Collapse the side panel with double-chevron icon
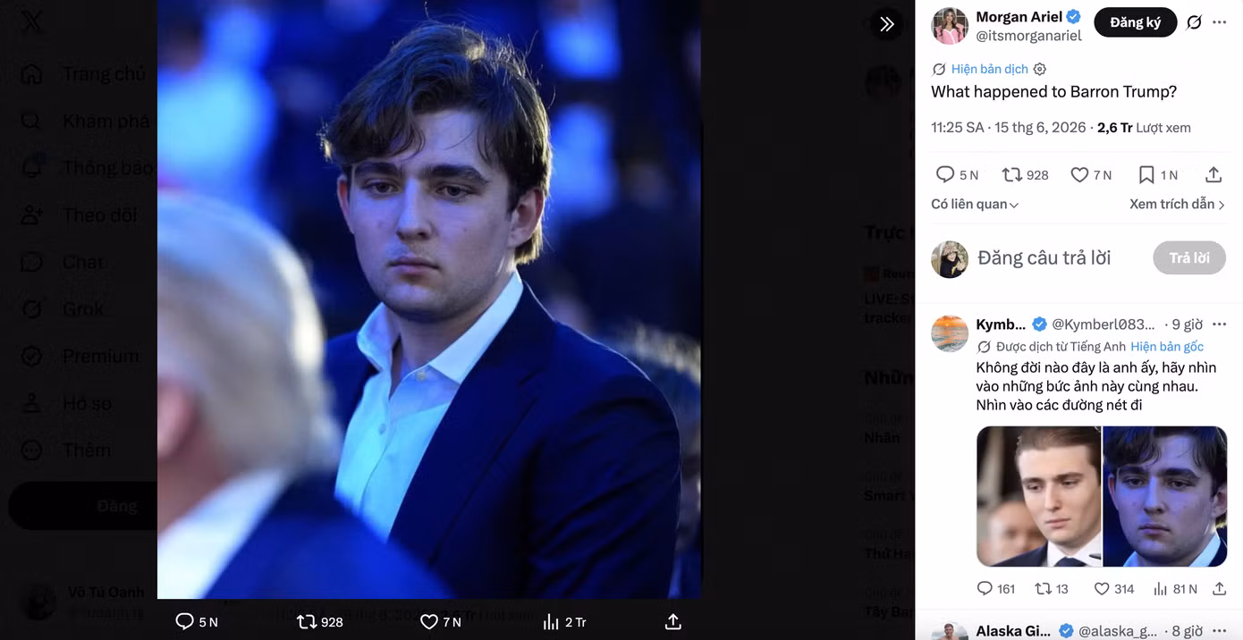1243x640 pixels. point(886,24)
